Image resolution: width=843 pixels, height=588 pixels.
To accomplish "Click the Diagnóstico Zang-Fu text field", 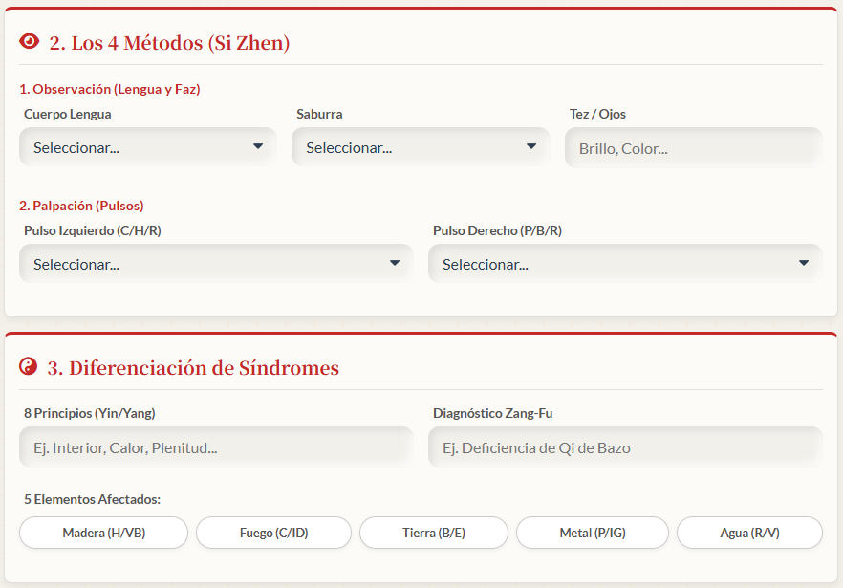I will click(624, 447).
